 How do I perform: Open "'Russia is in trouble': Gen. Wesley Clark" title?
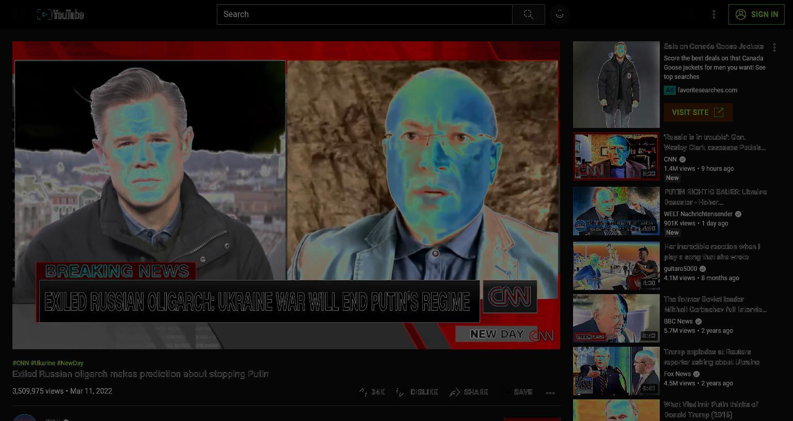715,142
